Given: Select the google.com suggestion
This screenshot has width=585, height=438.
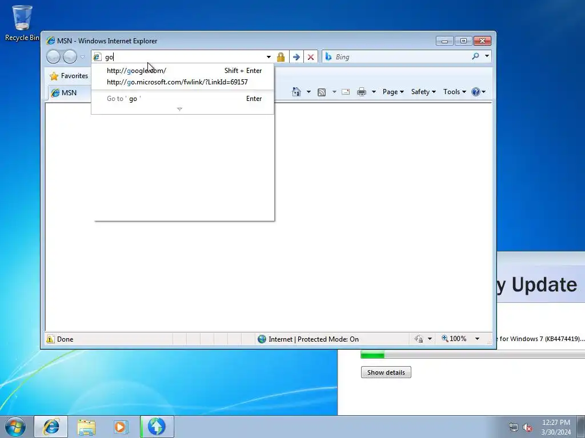Looking at the screenshot, I should 182,70.
